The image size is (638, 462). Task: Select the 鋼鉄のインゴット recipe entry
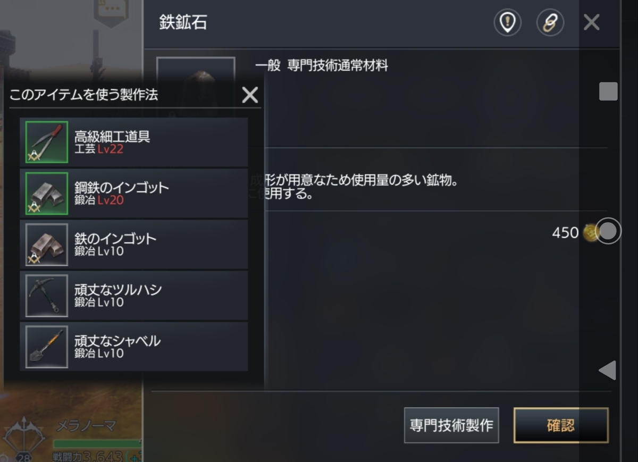pyautogui.click(x=134, y=193)
